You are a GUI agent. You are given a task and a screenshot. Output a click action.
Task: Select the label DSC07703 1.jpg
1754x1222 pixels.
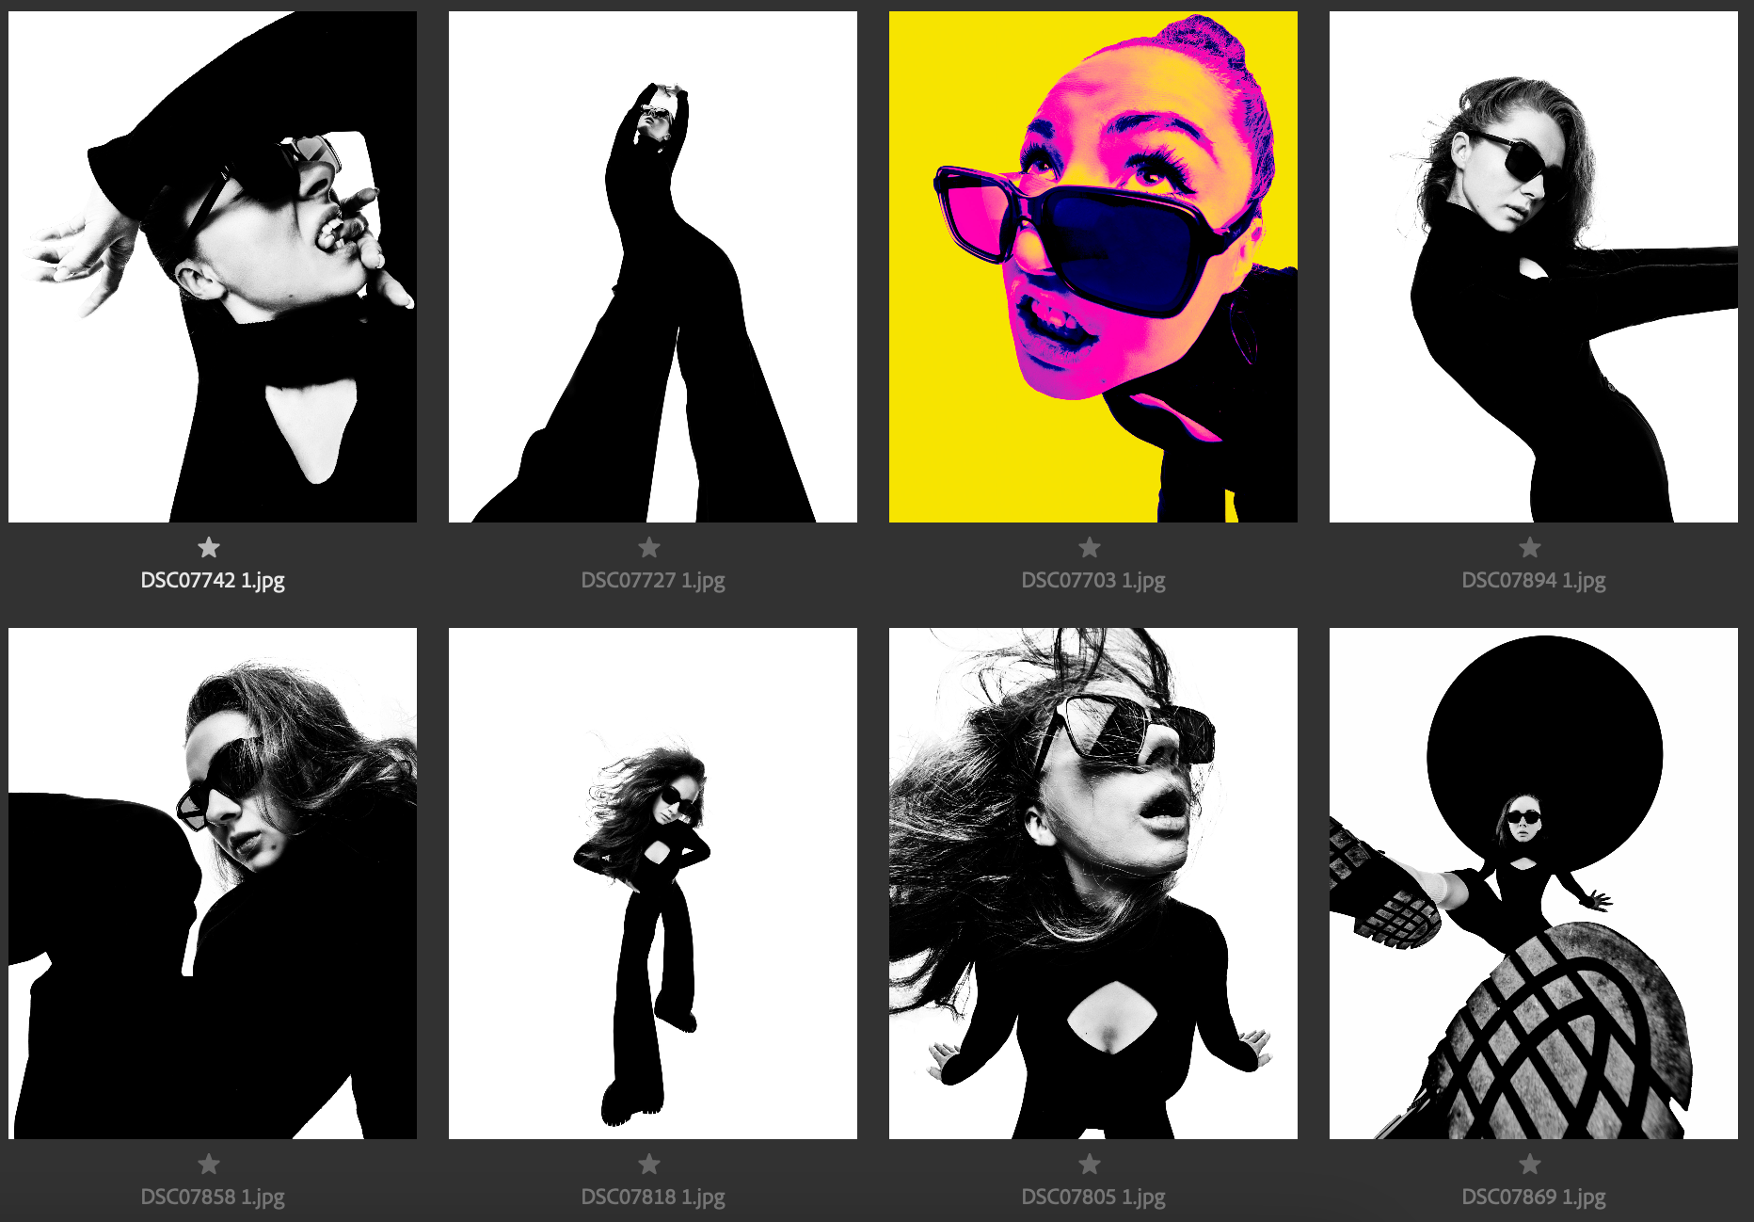(x=1093, y=580)
